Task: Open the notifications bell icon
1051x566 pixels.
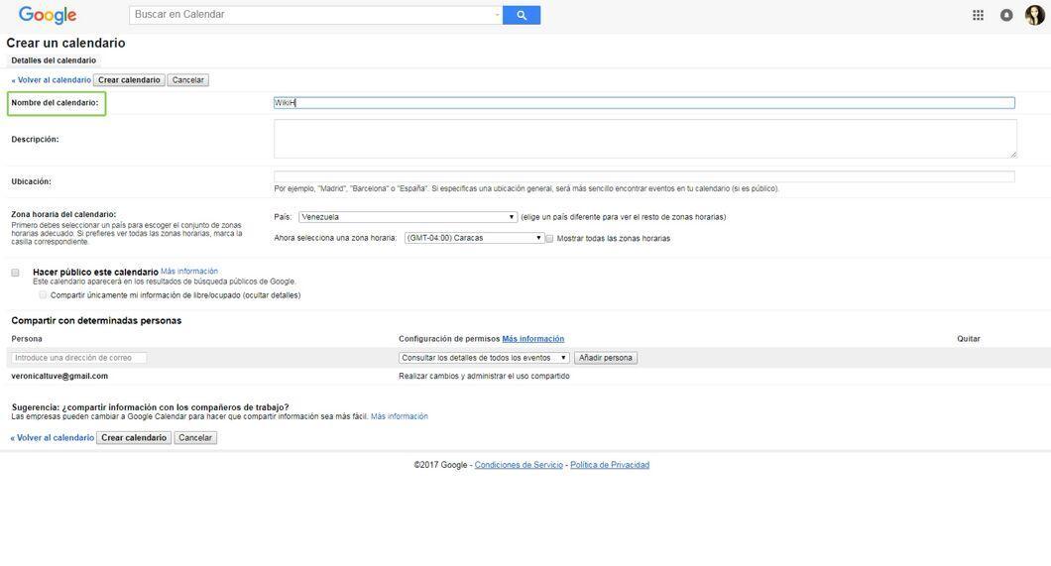Action: [1006, 15]
